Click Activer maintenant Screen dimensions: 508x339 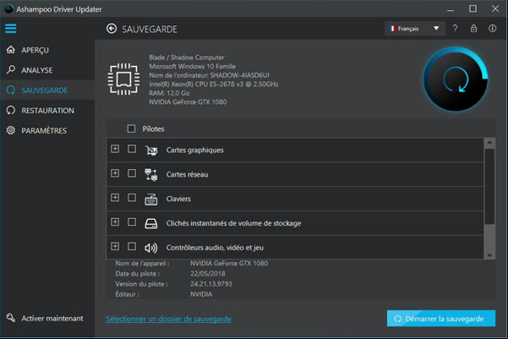52,318
